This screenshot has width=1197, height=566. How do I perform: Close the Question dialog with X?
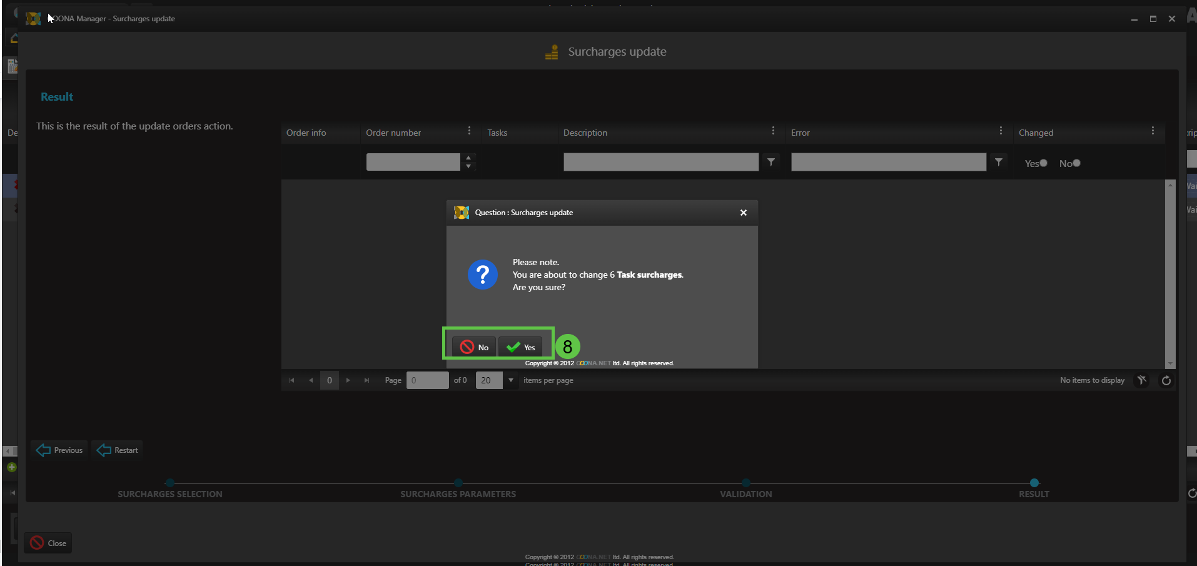(x=743, y=213)
